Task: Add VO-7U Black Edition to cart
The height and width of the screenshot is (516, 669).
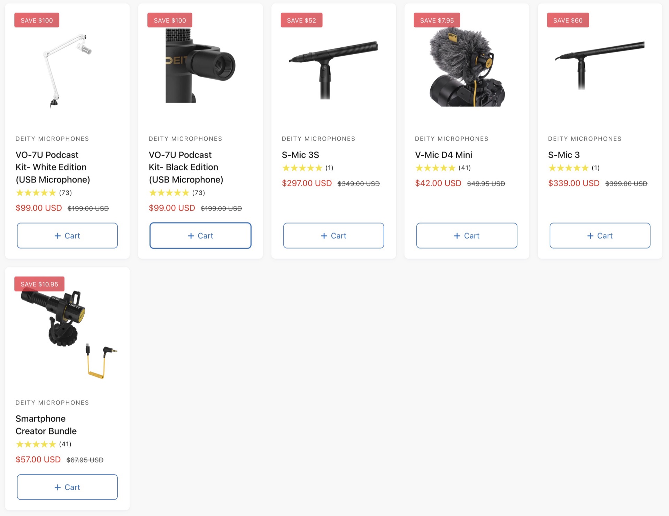Action: [x=200, y=236]
